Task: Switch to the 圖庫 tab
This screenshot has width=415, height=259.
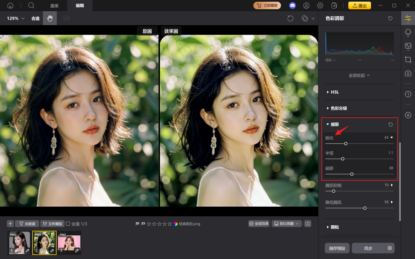Action: pyautogui.click(x=54, y=5)
